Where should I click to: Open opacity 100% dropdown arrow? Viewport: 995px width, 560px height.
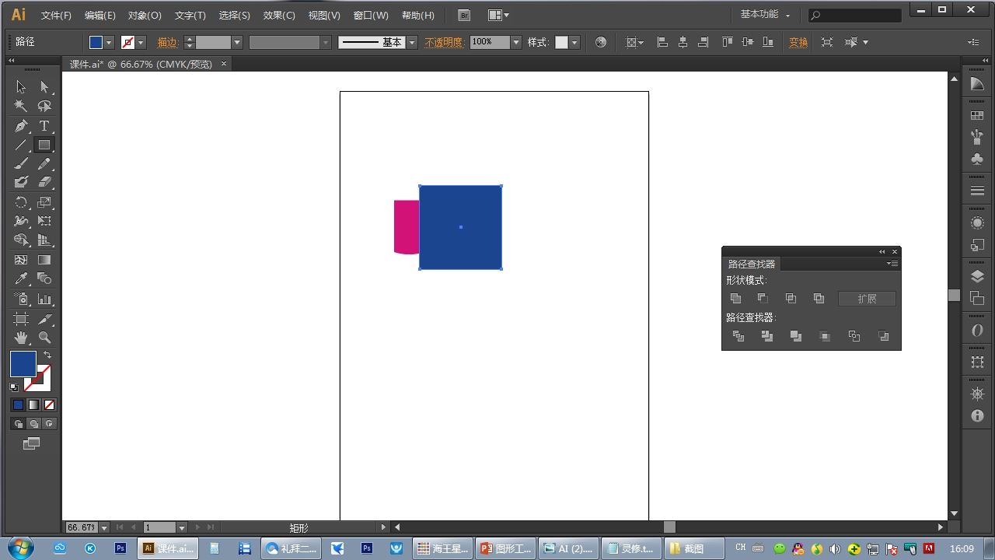coord(515,42)
